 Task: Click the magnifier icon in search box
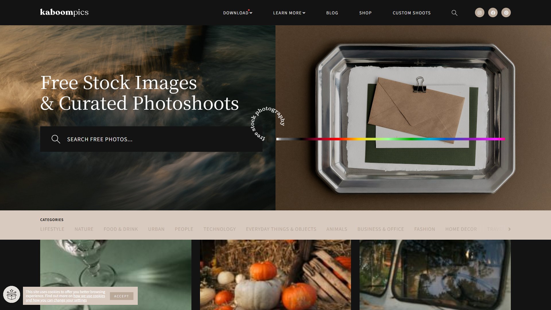coord(56,139)
